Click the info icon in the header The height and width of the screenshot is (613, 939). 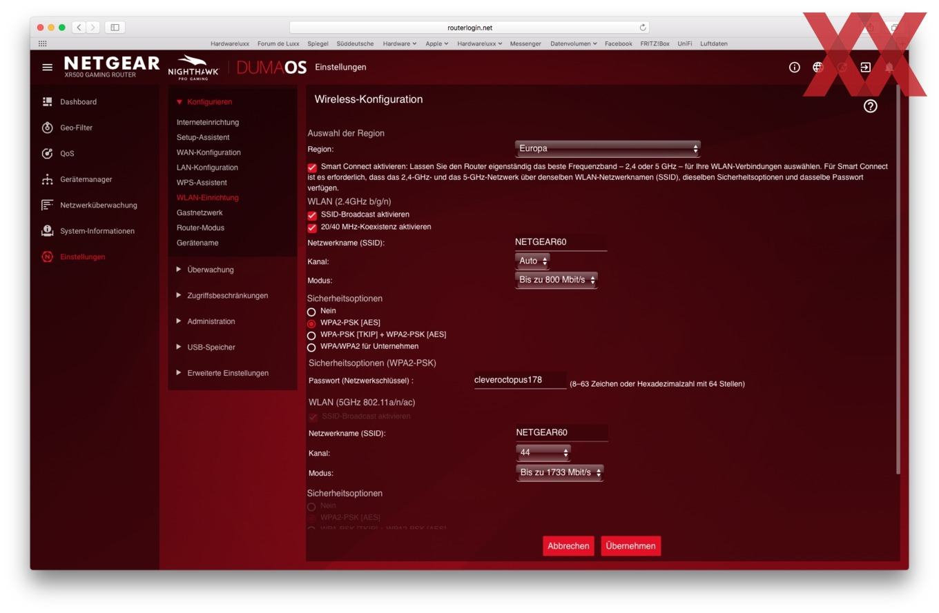[795, 67]
